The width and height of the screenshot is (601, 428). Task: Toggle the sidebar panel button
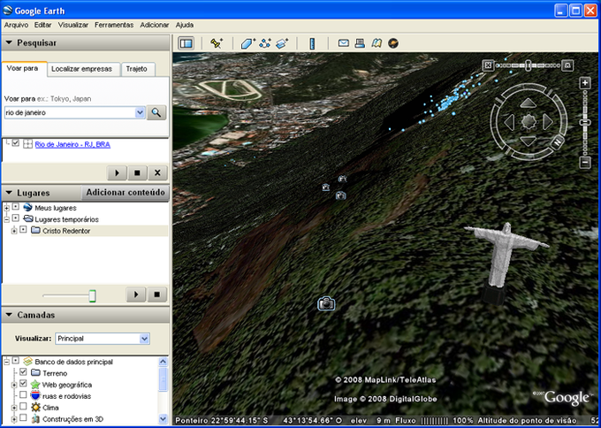[186, 43]
